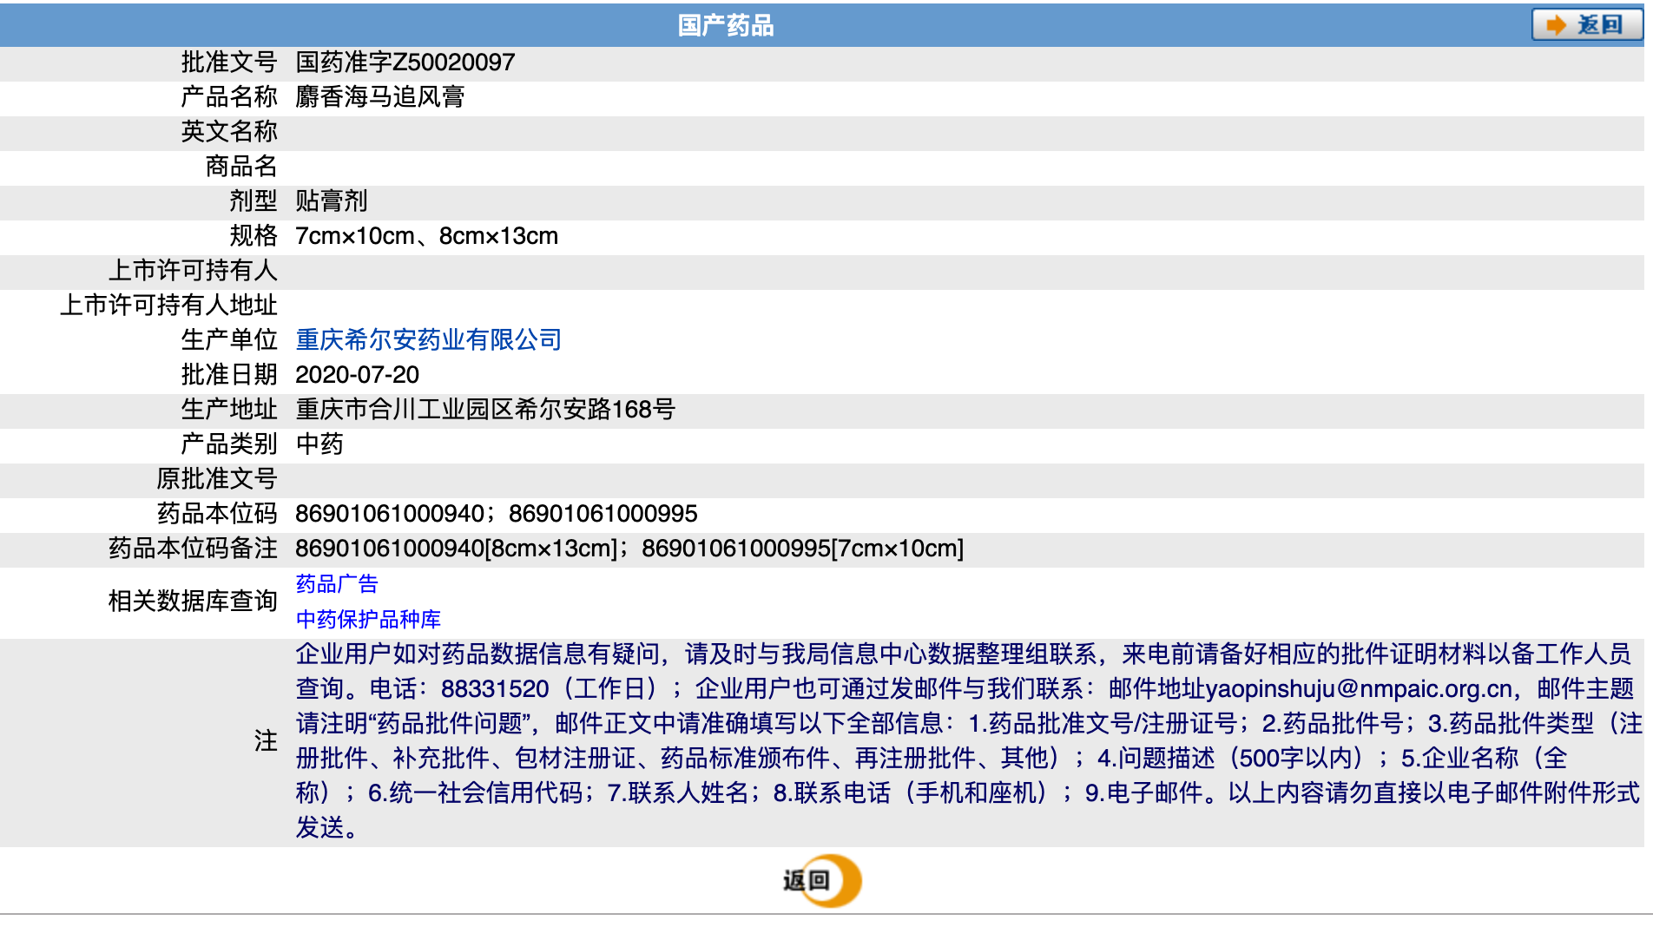Click the 药品本位码备注 field label
The height and width of the screenshot is (927, 1653).
pyautogui.click(x=193, y=548)
